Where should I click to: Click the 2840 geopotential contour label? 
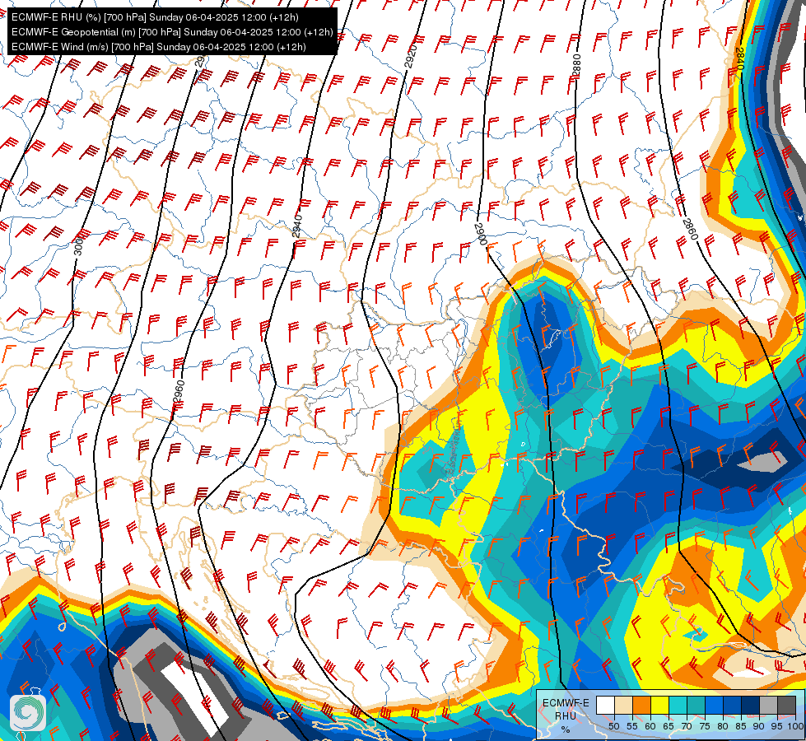739,58
